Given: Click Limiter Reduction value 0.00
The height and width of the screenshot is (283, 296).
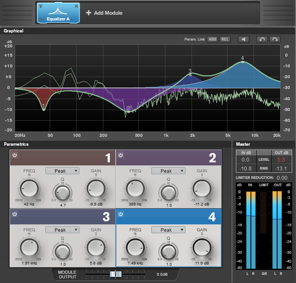Looking at the screenshot, I should pos(282,178).
